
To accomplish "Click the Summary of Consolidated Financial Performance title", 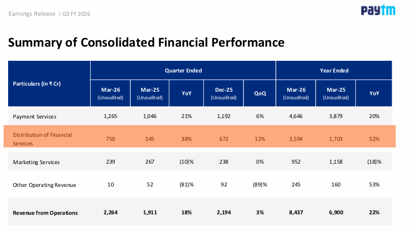I will 146,43.
